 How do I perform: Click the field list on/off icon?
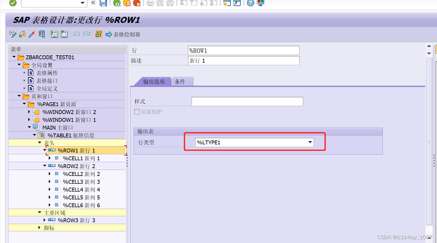click(x=99, y=34)
